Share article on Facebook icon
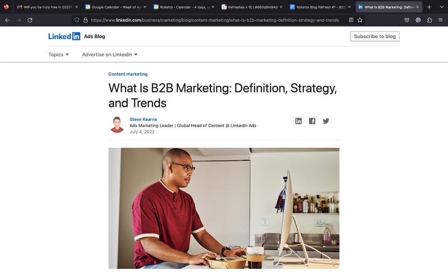This screenshot has height=280, width=448. pos(312,121)
